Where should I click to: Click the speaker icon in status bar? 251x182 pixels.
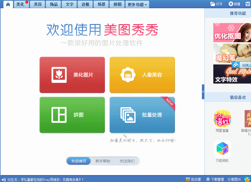coord(3,180)
